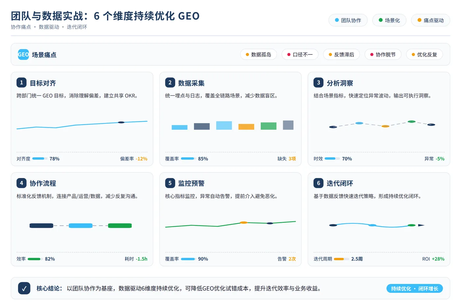Viewport: 461px width, 307px height.
Task: Click the 迭代闭环 card title
Action: (x=340, y=183)
